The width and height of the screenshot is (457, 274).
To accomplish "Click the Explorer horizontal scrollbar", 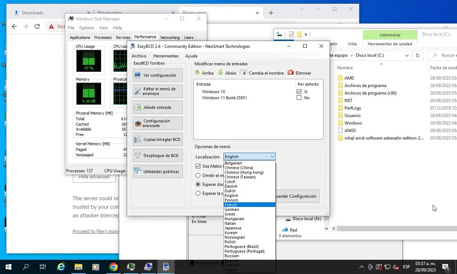I will pyautogui.click(x=397, y=228).
